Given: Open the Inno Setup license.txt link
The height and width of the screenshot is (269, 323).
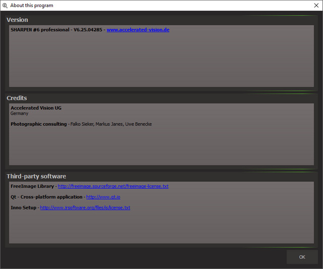Looking at the screenshot, I should 85,207.
